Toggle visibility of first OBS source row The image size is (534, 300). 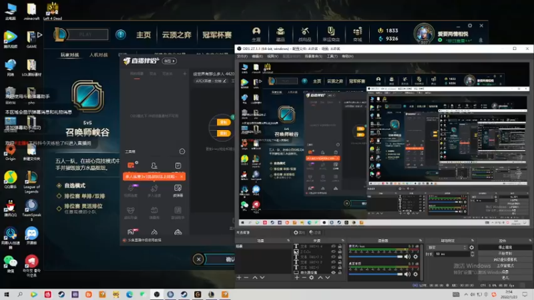tap(333, 246)
